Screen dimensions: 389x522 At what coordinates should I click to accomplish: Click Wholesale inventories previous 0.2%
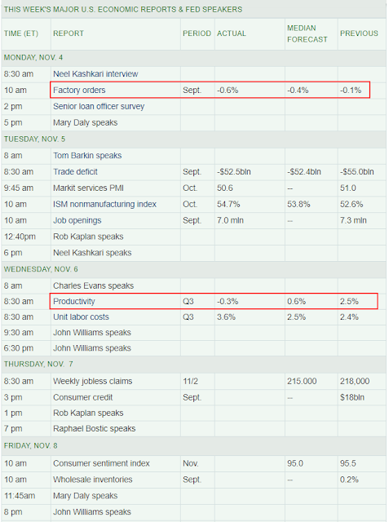click(x=349, y=480)
